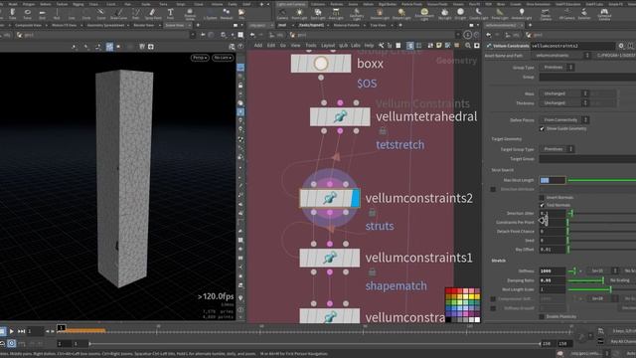Click the vellumconstraints2 node name field

(572, 46)
